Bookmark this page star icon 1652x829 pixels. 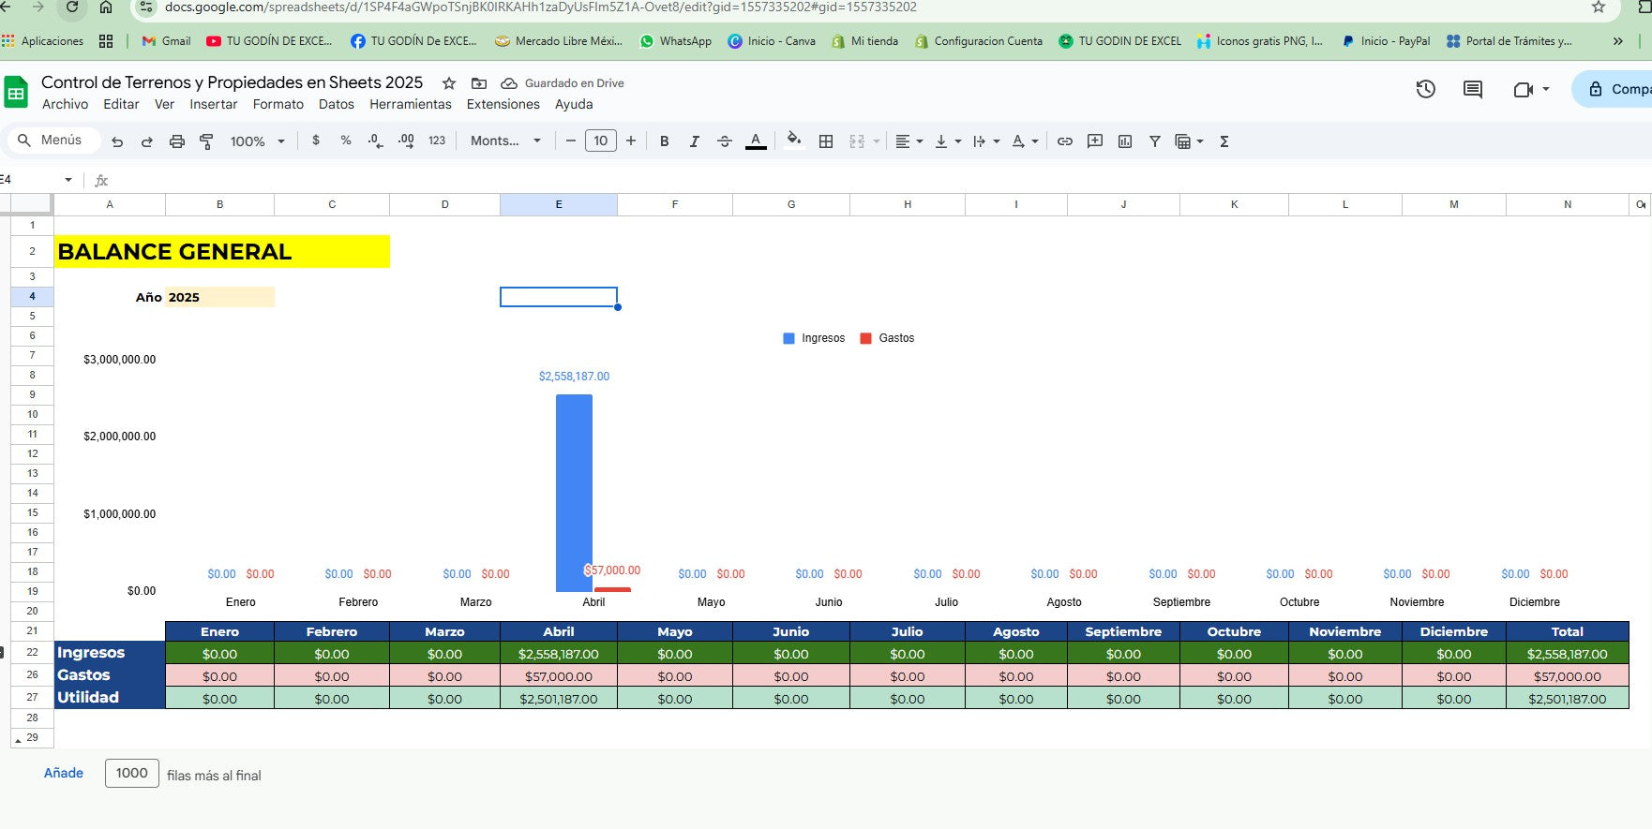[1599, 7]
